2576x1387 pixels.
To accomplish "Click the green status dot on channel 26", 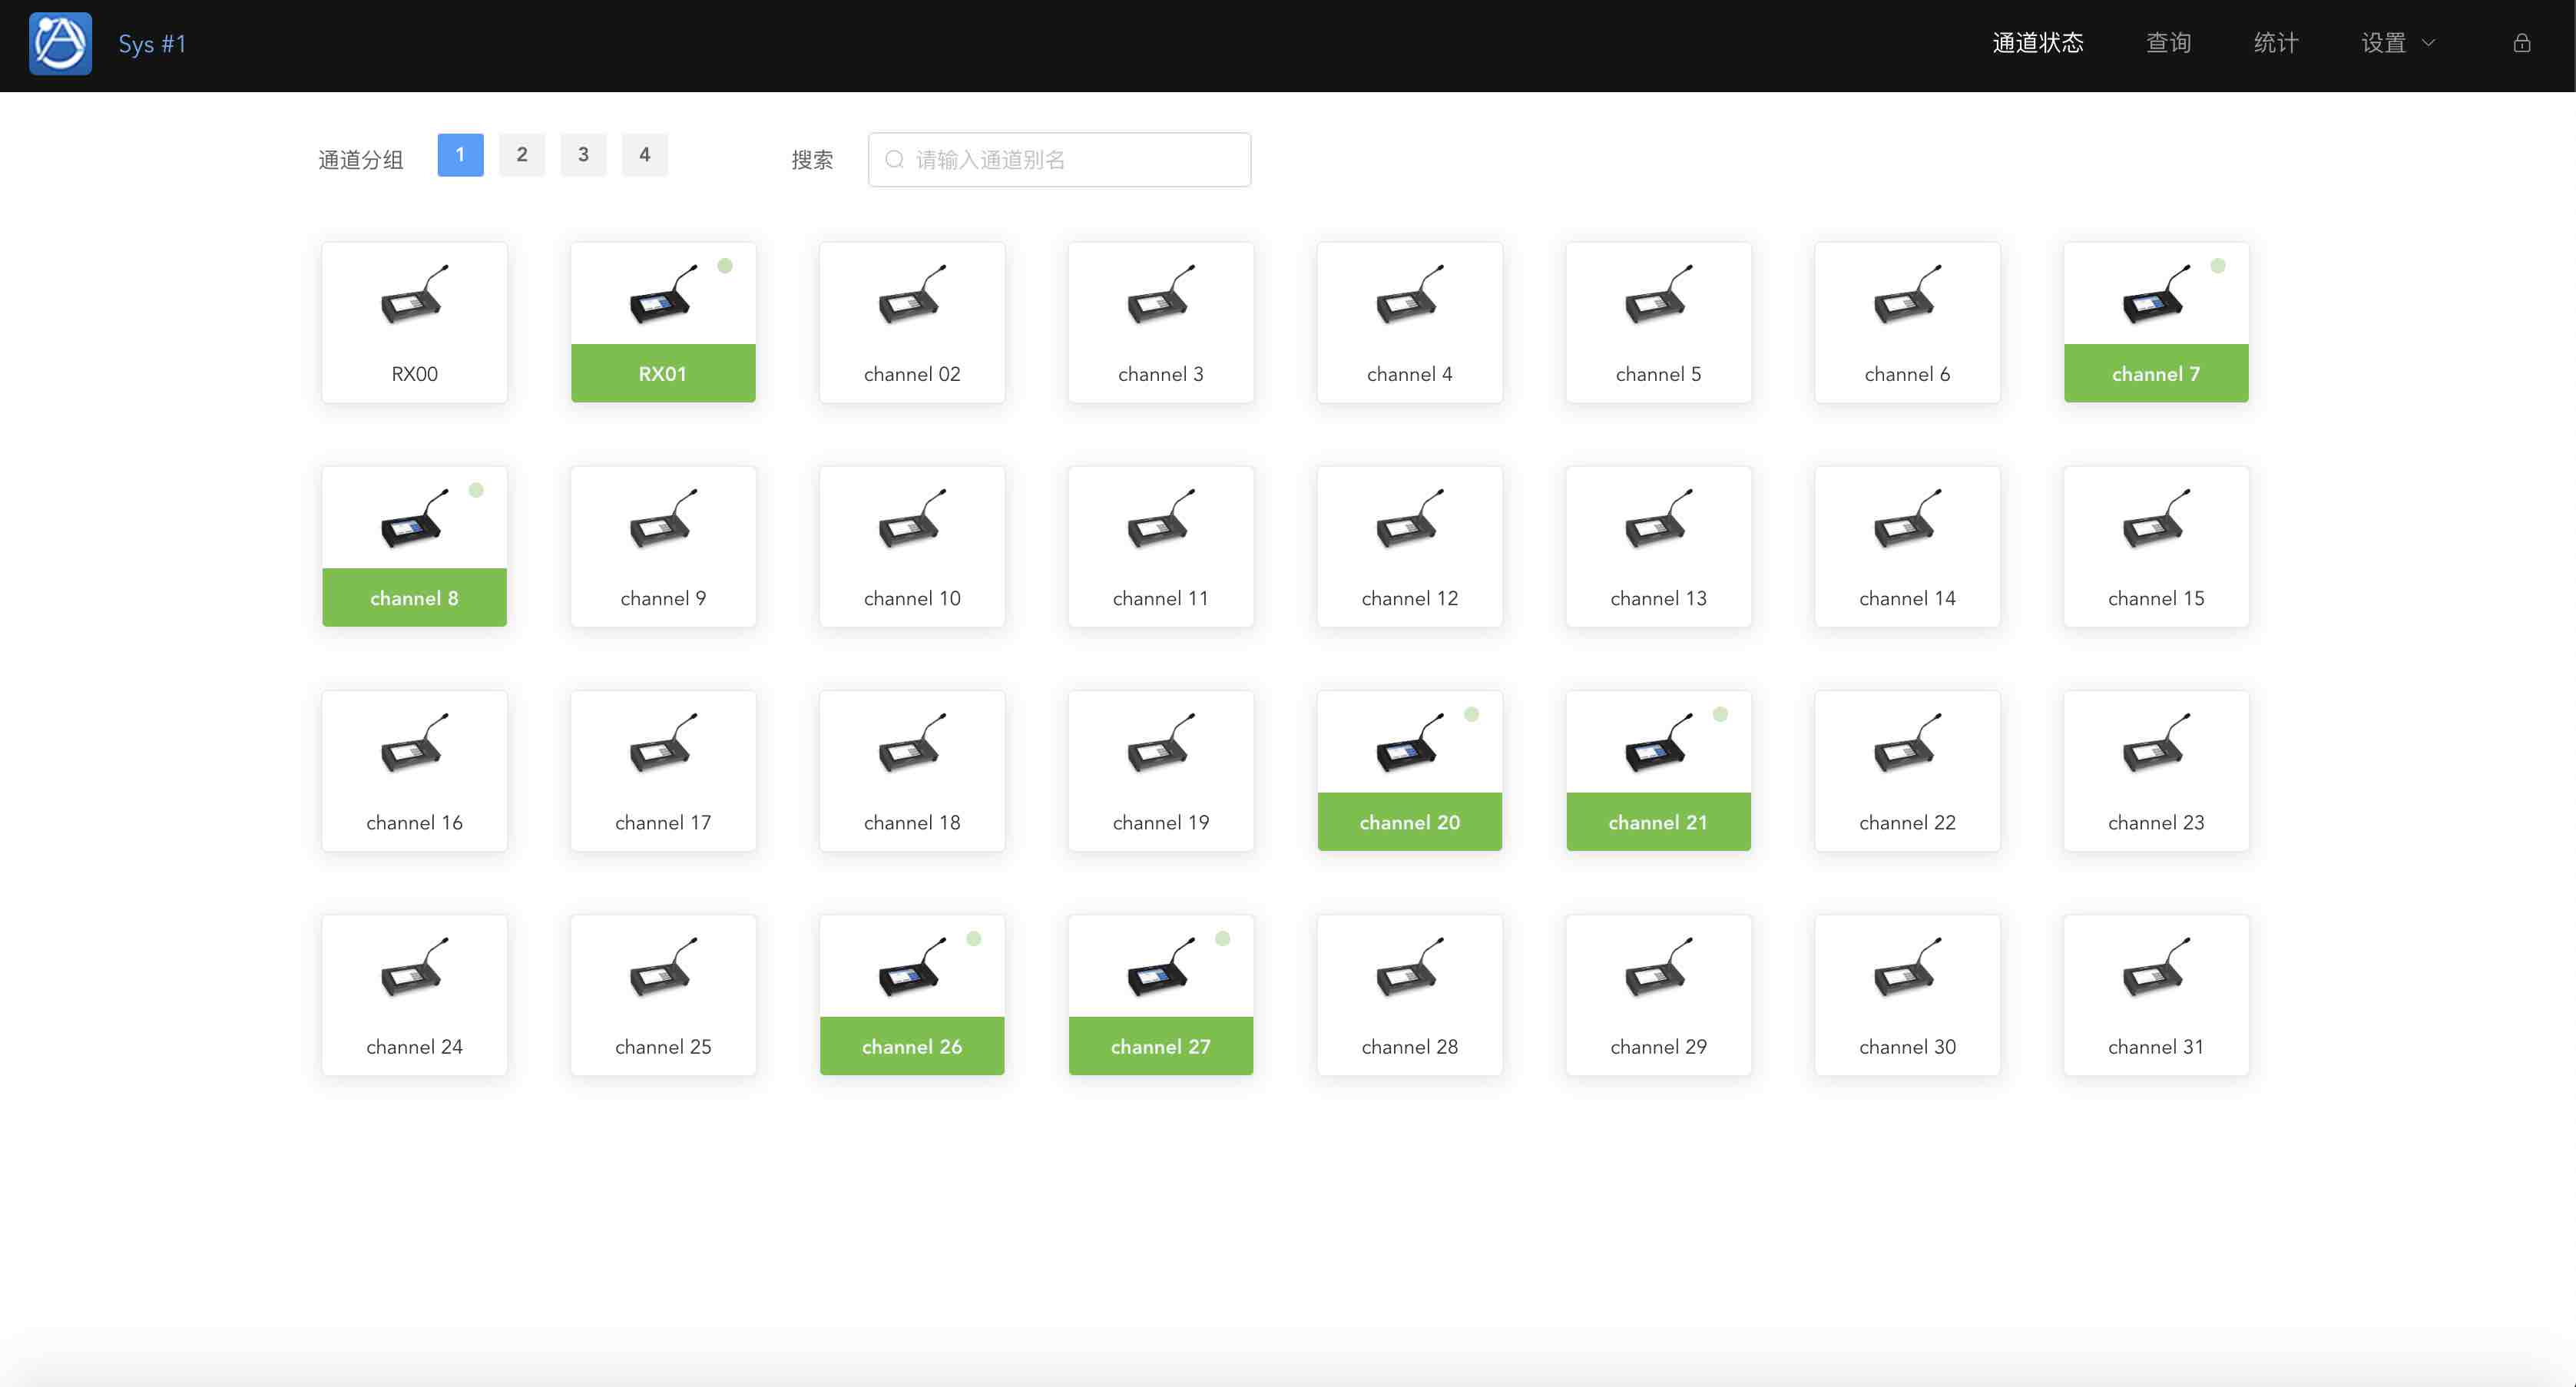I will click(973, 939).
